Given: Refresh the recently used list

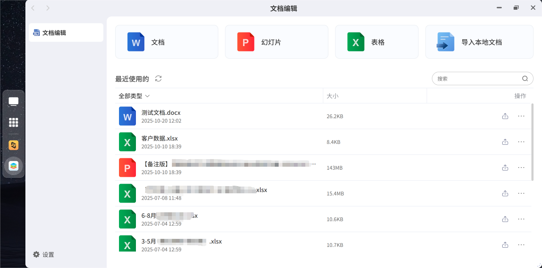Looking at the screenshot, I should 158,79.
